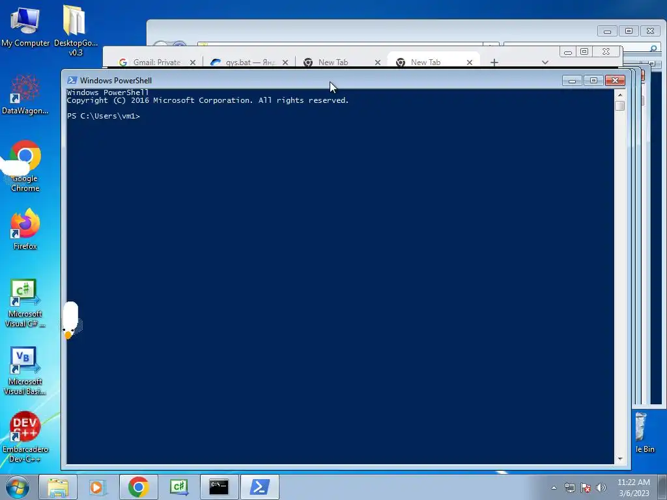Open the Windows Start menu orb
Screen dimensions: 667x500
[18, 487]
